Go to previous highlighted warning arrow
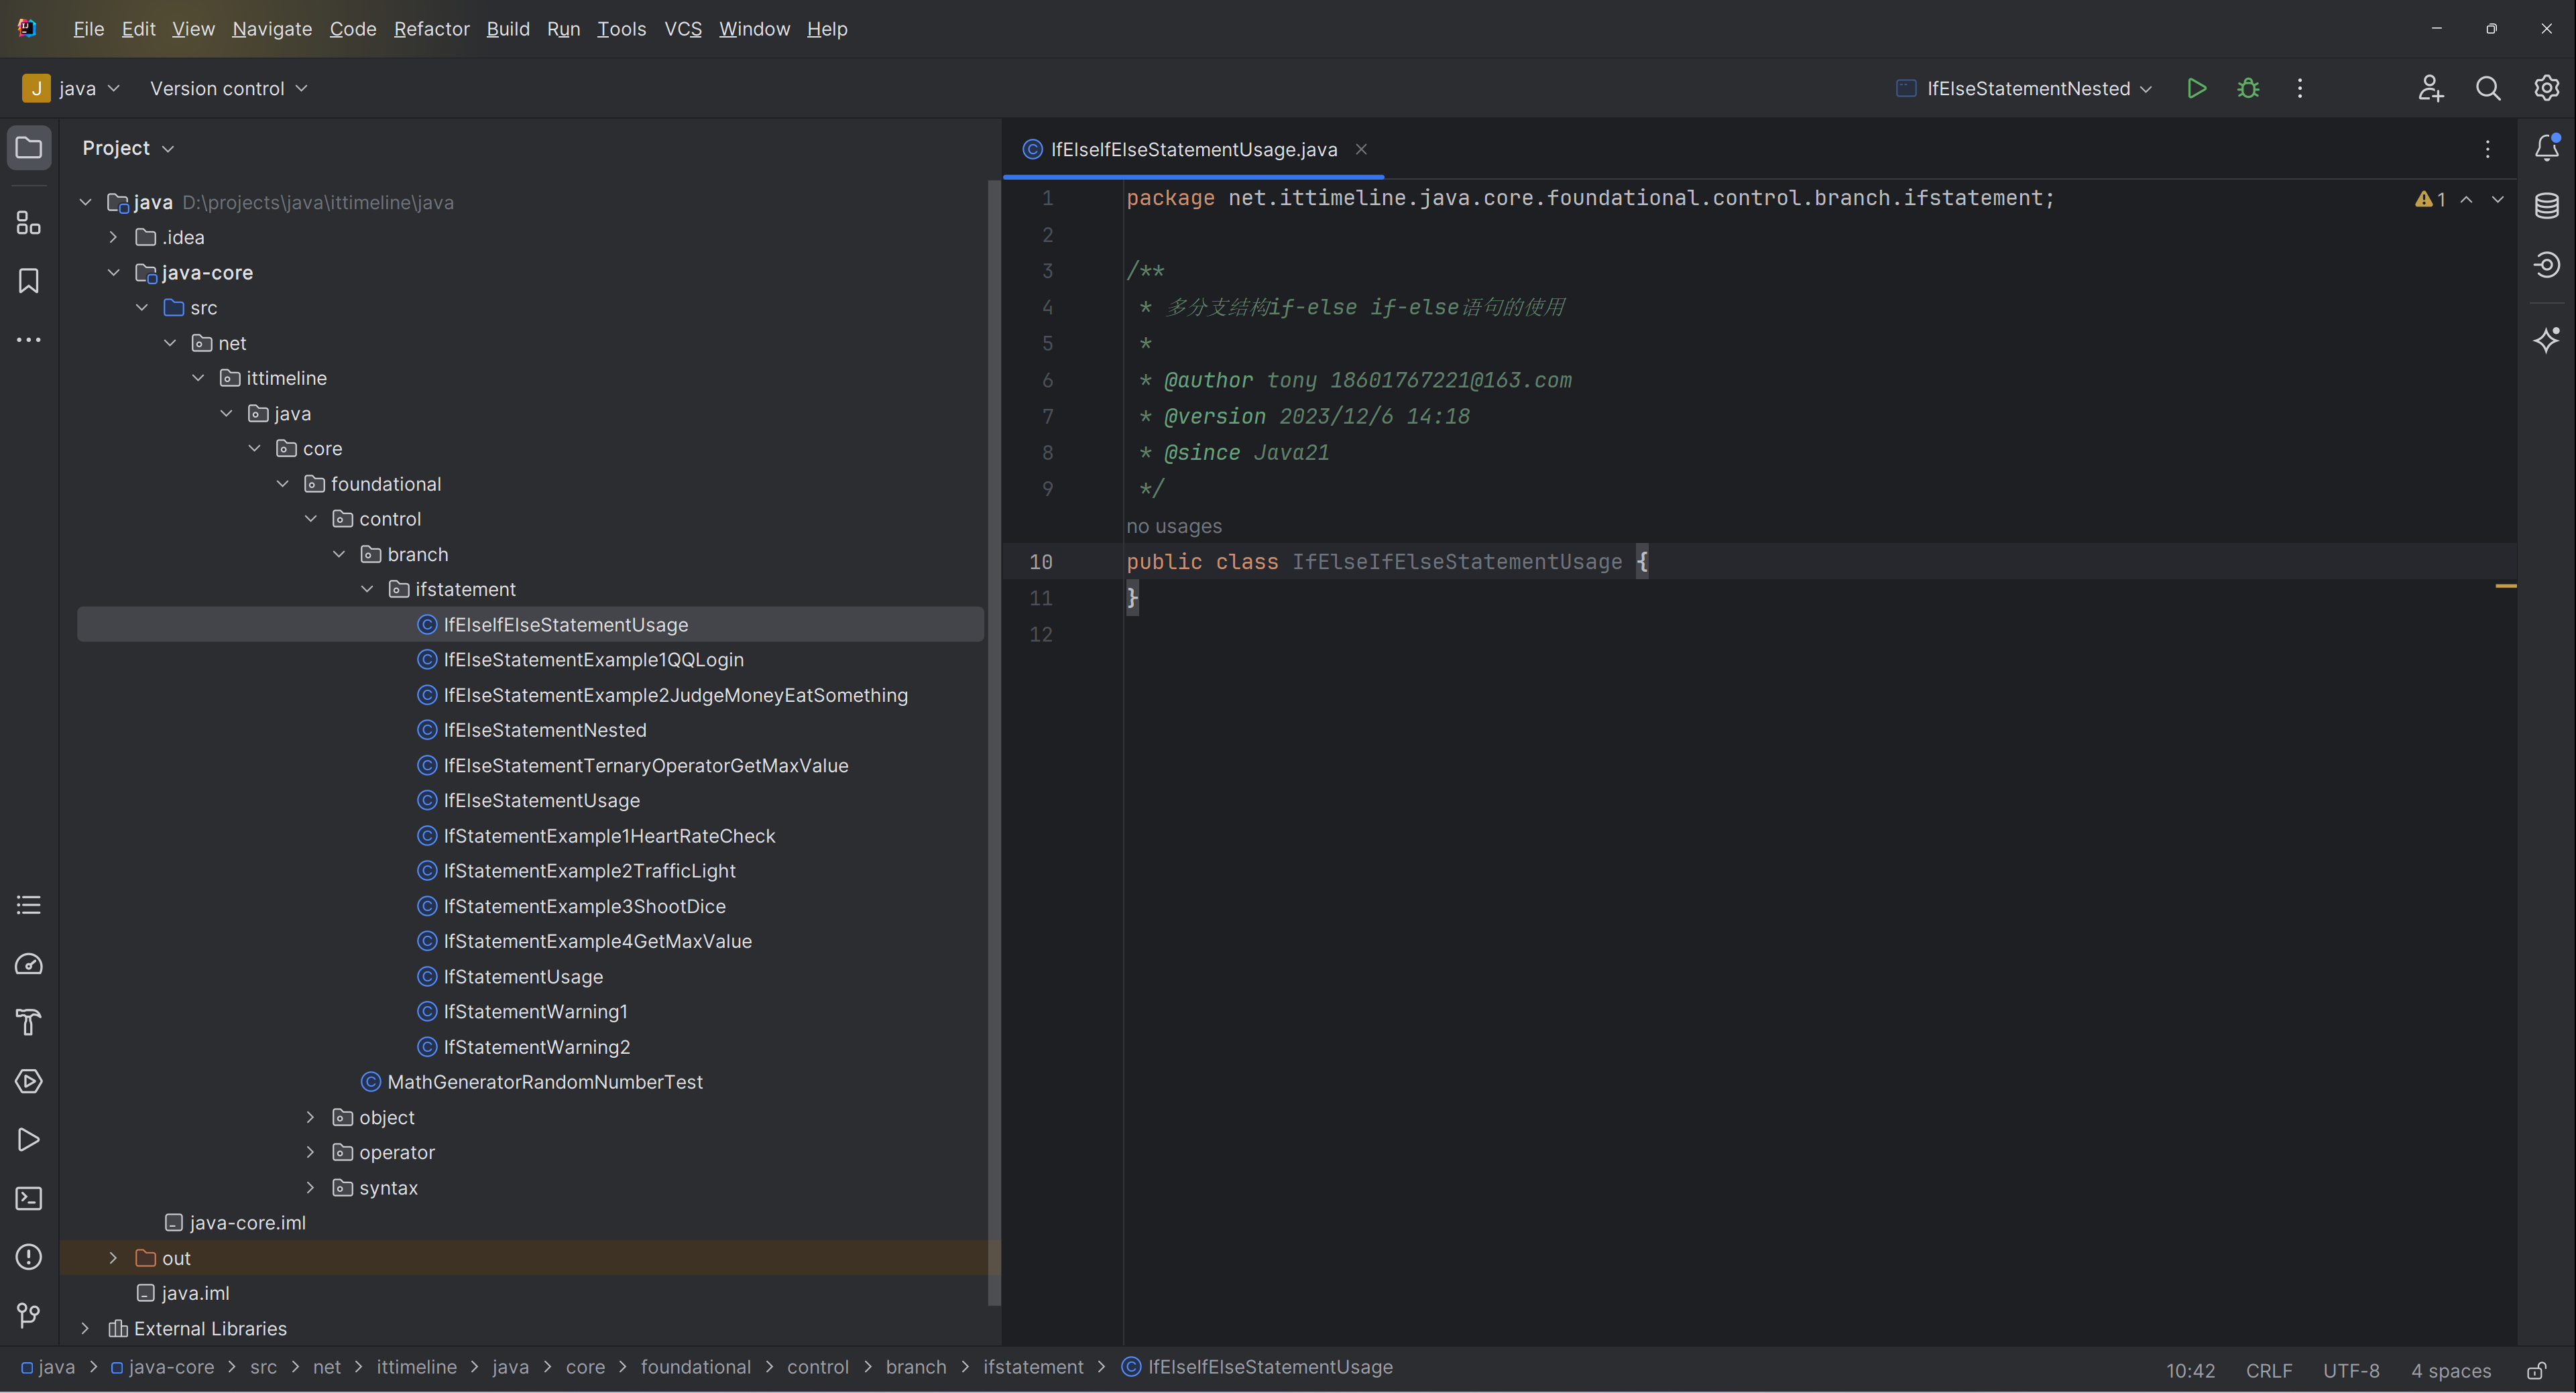 2467,199
